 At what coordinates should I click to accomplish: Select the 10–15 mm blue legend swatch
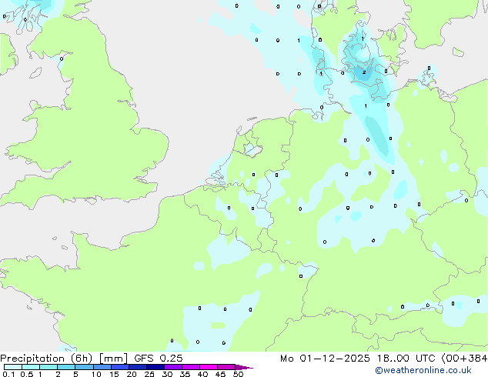click(x=102, y=367)
